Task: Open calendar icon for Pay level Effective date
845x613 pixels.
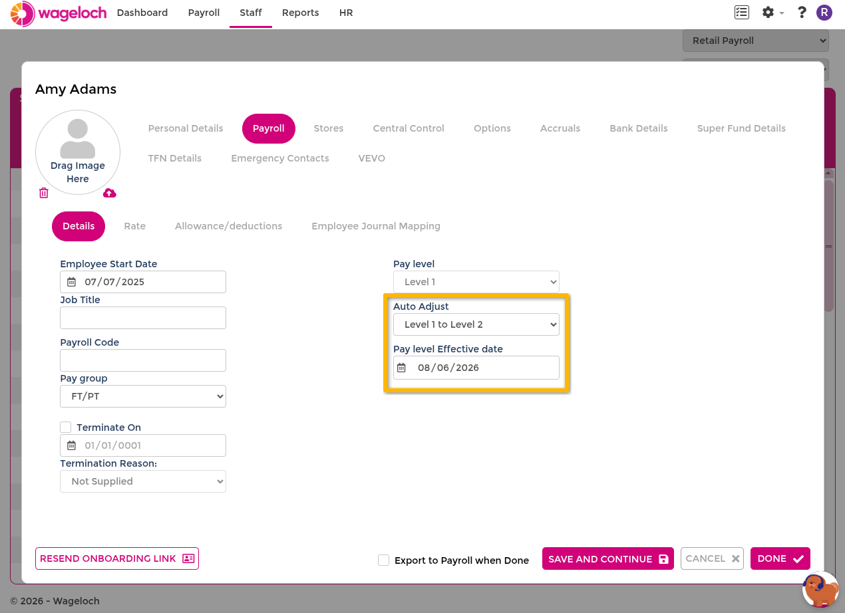Action: pos(401,368)
